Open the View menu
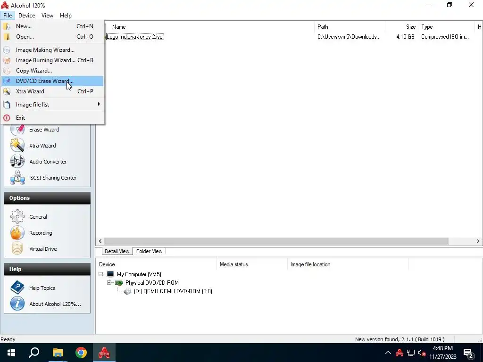 47,16
